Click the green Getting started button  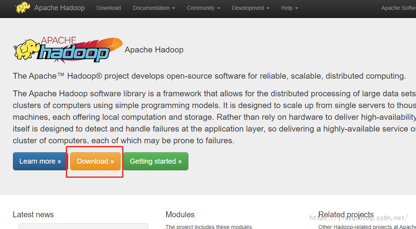pyautogui.click(x=156, y=161)
